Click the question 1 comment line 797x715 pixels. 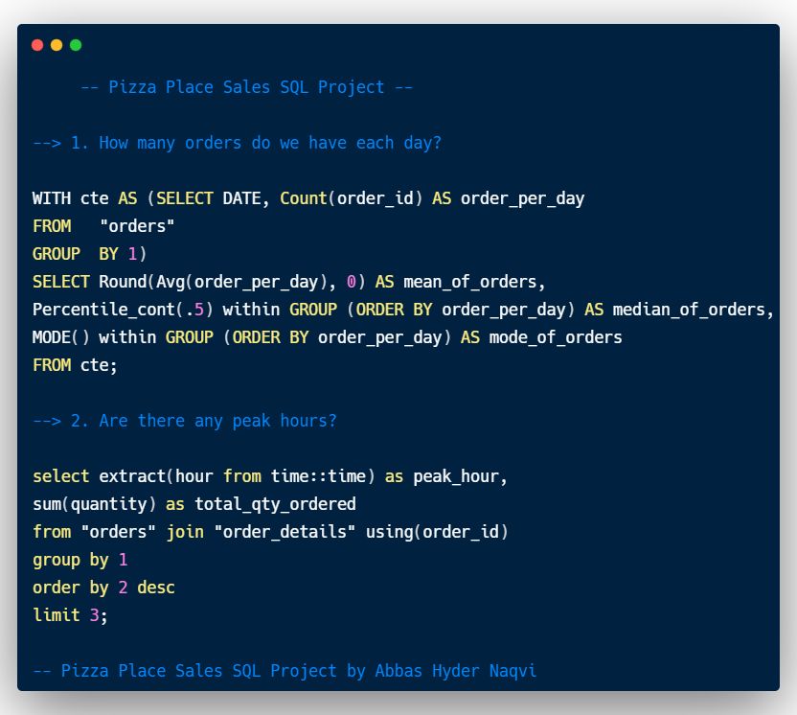point(237,143)
